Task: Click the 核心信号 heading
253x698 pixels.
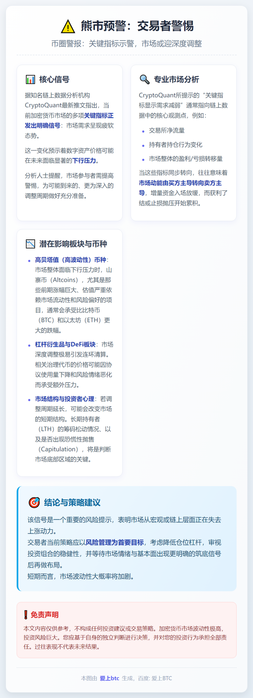Action: [54, 79]
